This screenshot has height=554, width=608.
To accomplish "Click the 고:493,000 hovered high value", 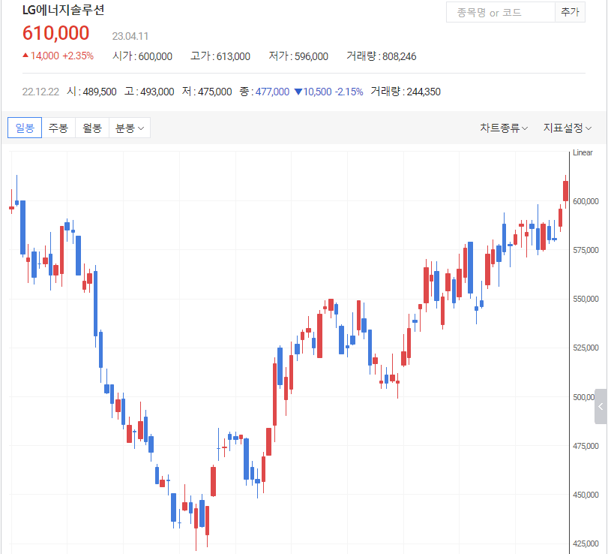I will [x=149, y=92].
